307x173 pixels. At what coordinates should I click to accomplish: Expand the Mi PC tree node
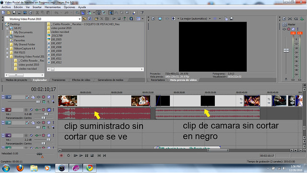coord(8,28)
